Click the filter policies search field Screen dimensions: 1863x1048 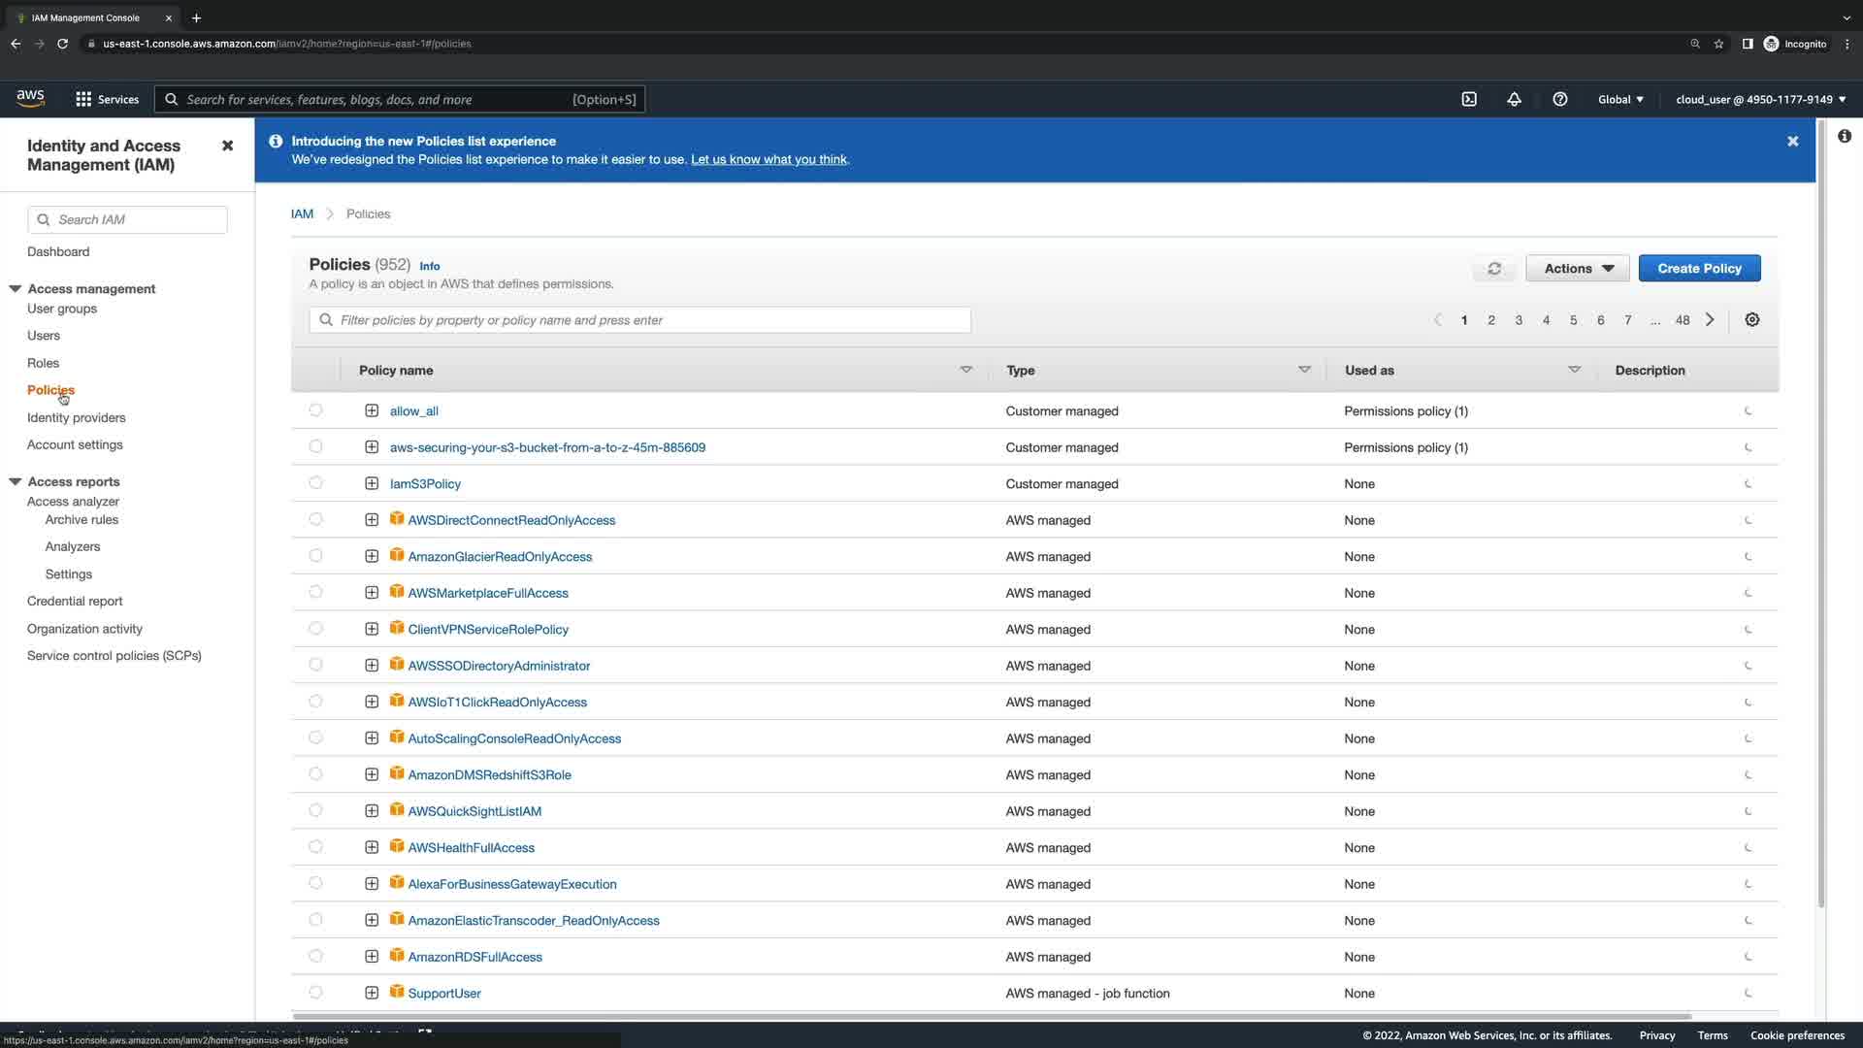pyautogui.click(x=640, y=320)
